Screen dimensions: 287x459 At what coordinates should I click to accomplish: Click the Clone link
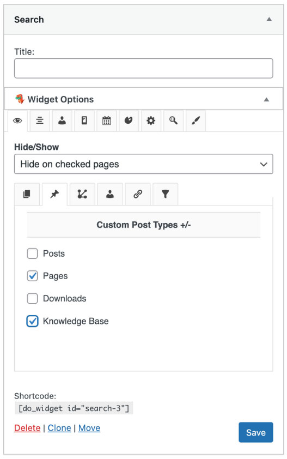(59, 428)
